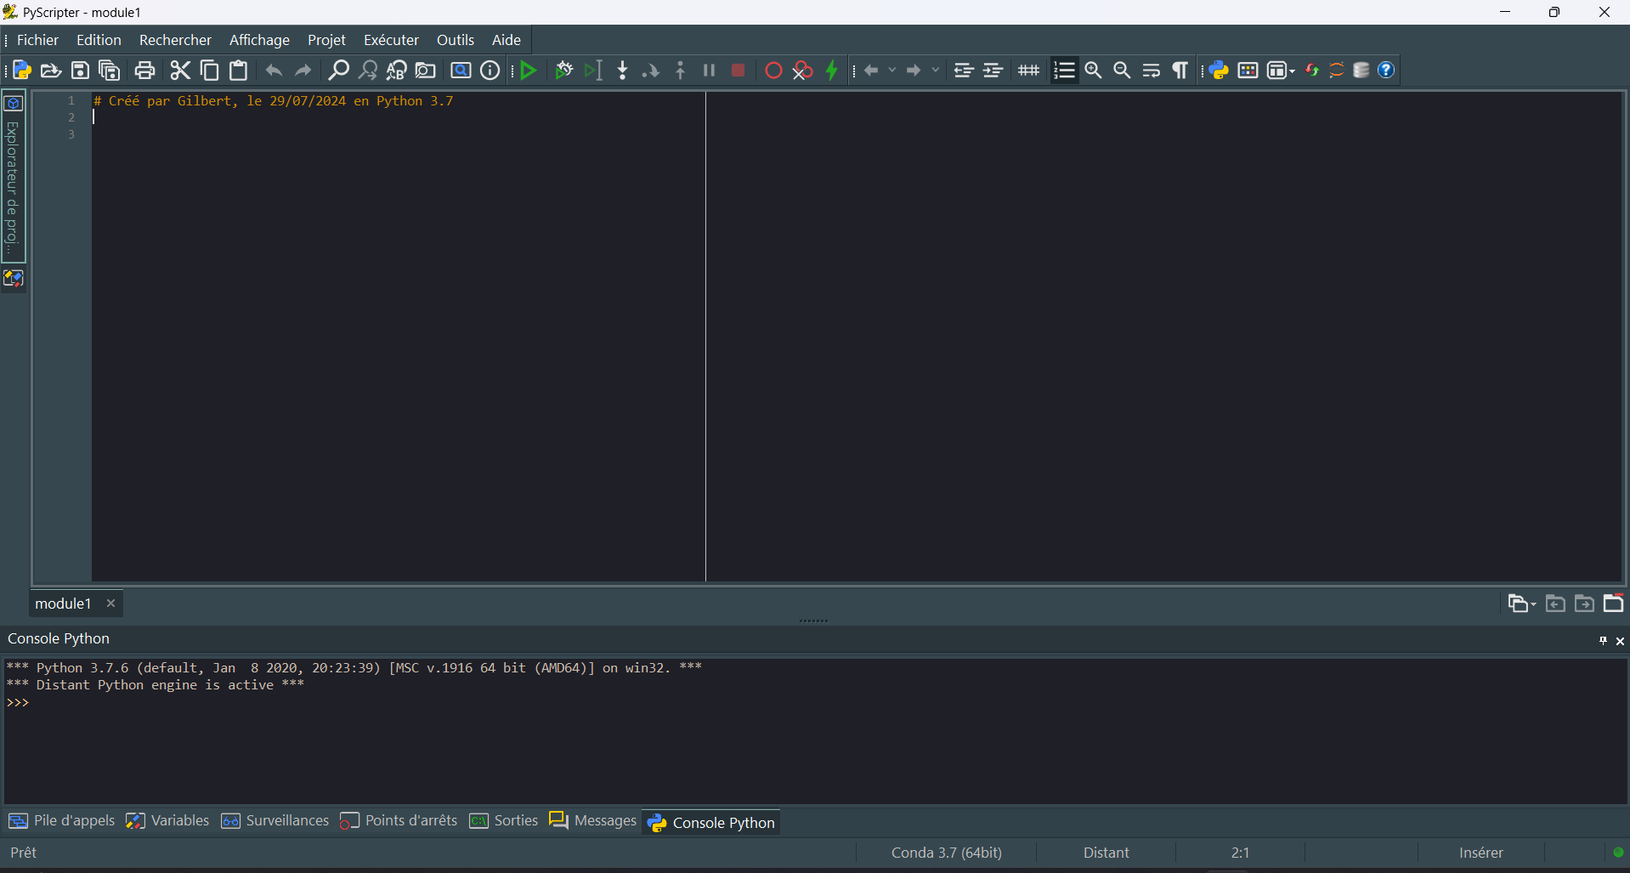Click the Python icon in the right toolbar

tap(1219, 71)
